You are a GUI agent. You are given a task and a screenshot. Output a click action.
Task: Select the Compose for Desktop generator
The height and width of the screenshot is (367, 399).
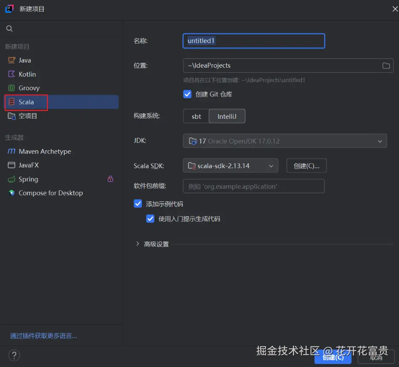tap(61, 193)
